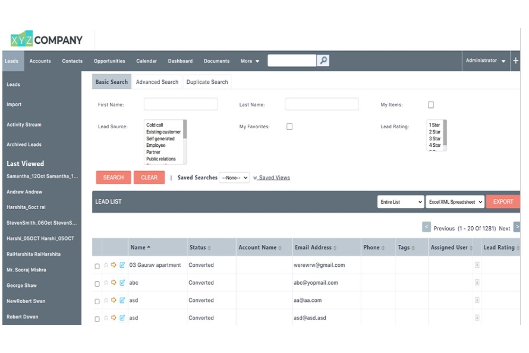Open Documents in top navbar
529x353 pixels.
pyautogui.click(x=217, y=61)
